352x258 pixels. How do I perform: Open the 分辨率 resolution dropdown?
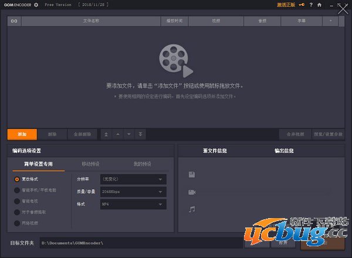tap(133, 179)
